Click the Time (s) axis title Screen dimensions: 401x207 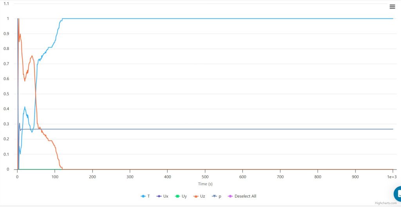pyautogui.click(x=205, y=184)
